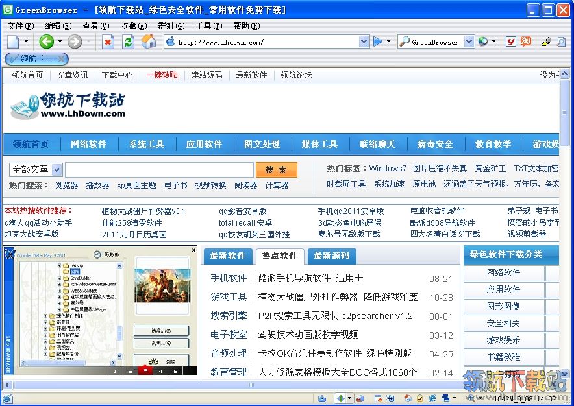
Task: Open the search engine selection arrow
Action: point(494,42)
